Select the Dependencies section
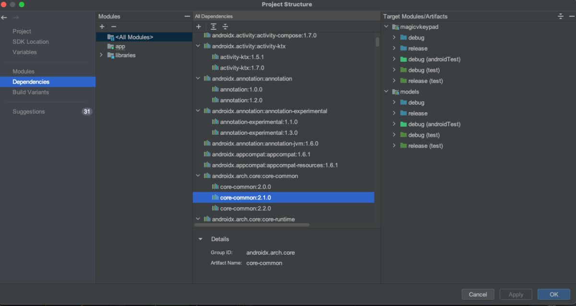 pyautogui.click(x=48, y=82)
